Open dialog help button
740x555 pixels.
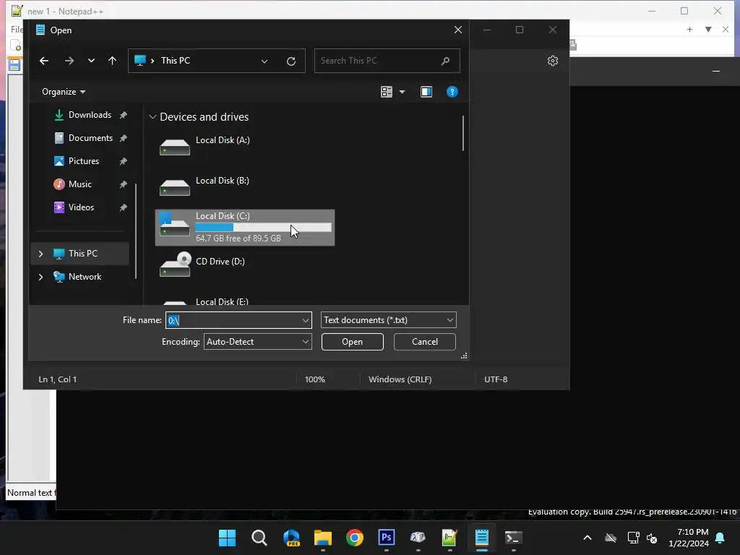pos(452,92)
